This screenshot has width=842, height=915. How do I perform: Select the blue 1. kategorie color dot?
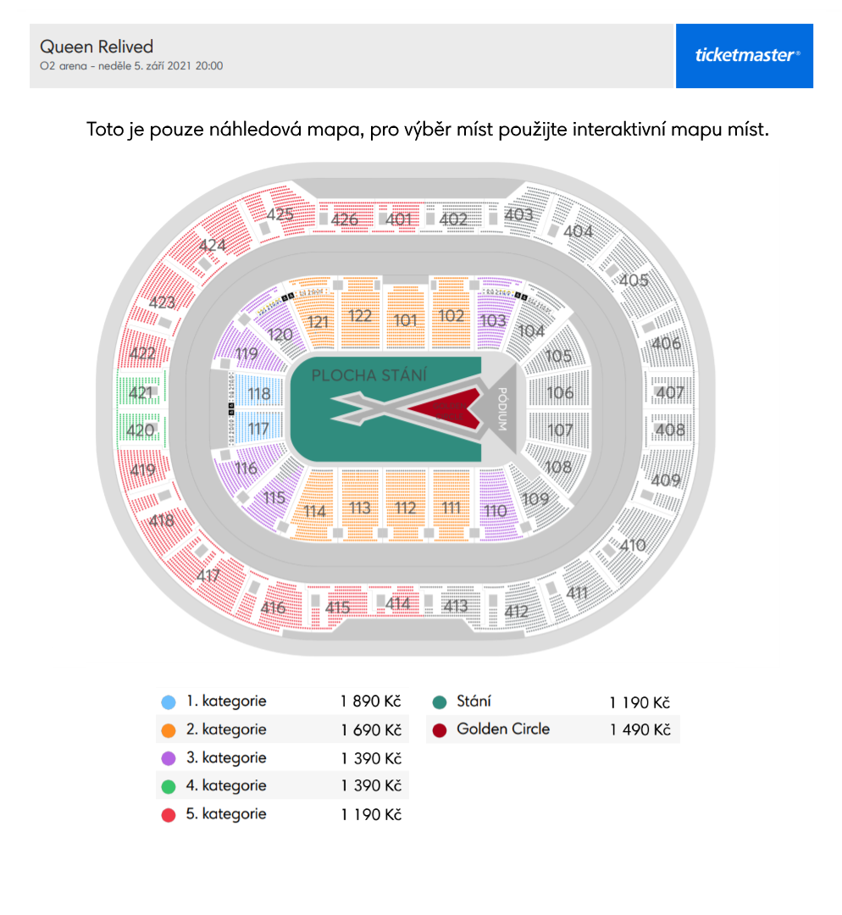coord(169,702)
